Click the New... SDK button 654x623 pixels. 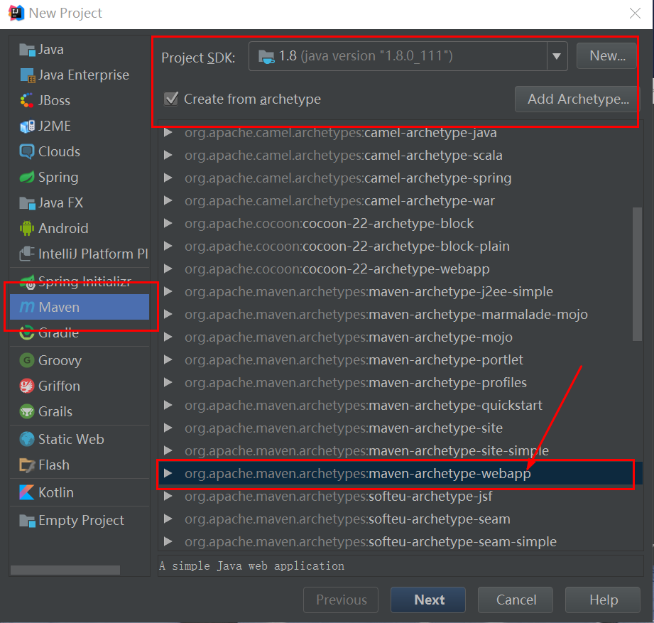pyautogui.click(x=606, y=56)
